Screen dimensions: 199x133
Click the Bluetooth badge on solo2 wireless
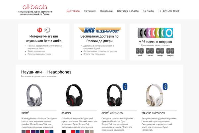click(125, 86)
